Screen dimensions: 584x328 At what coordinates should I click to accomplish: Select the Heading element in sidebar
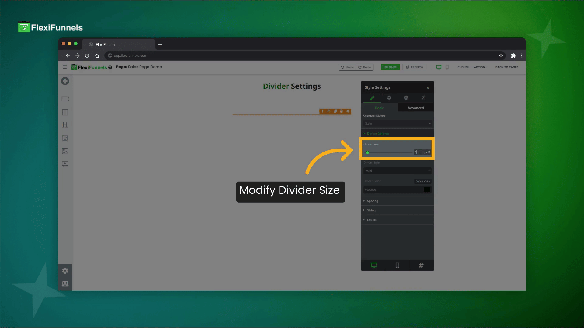coord(65,125)
